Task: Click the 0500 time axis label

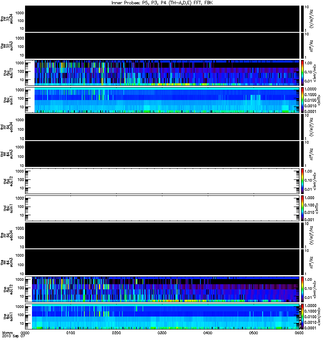Action: click(x=254, y=332)
